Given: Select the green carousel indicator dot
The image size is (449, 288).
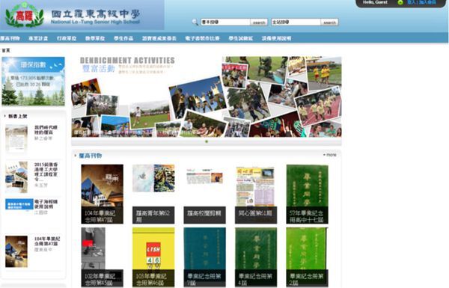Looking at the screenshot, I should (x=207, y=141).
